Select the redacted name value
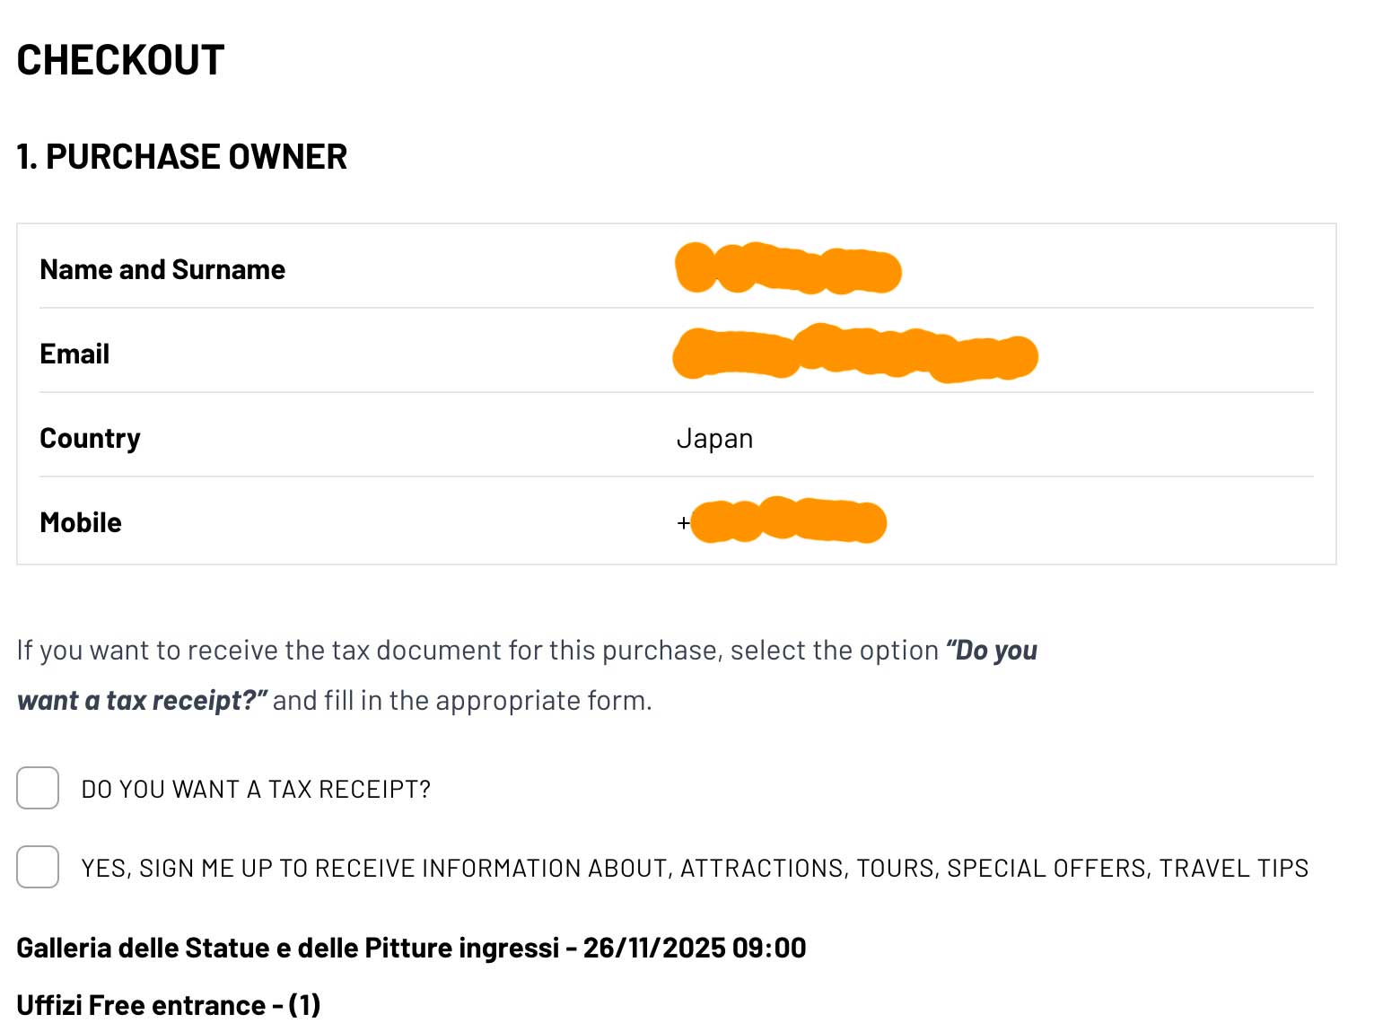The height and width of the screenshot is (1023, 1374). pyautogui.click(x=788, y=269)
